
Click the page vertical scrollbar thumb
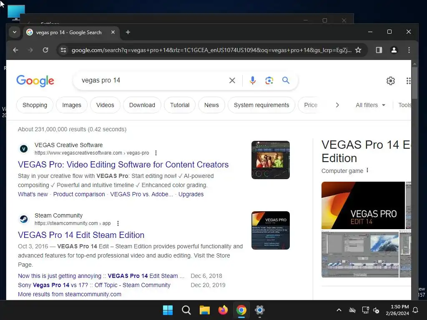pos(414,83)
